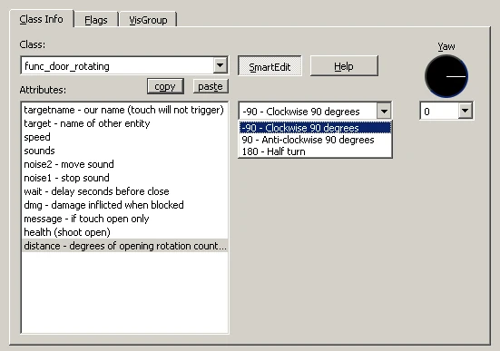Select 'wait - delay seconds before close'
Viewport: 500px width, 351px height.
pyautogui.click(x=124, y=191)
